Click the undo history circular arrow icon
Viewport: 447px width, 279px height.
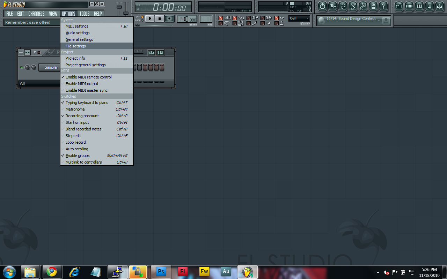322,6
